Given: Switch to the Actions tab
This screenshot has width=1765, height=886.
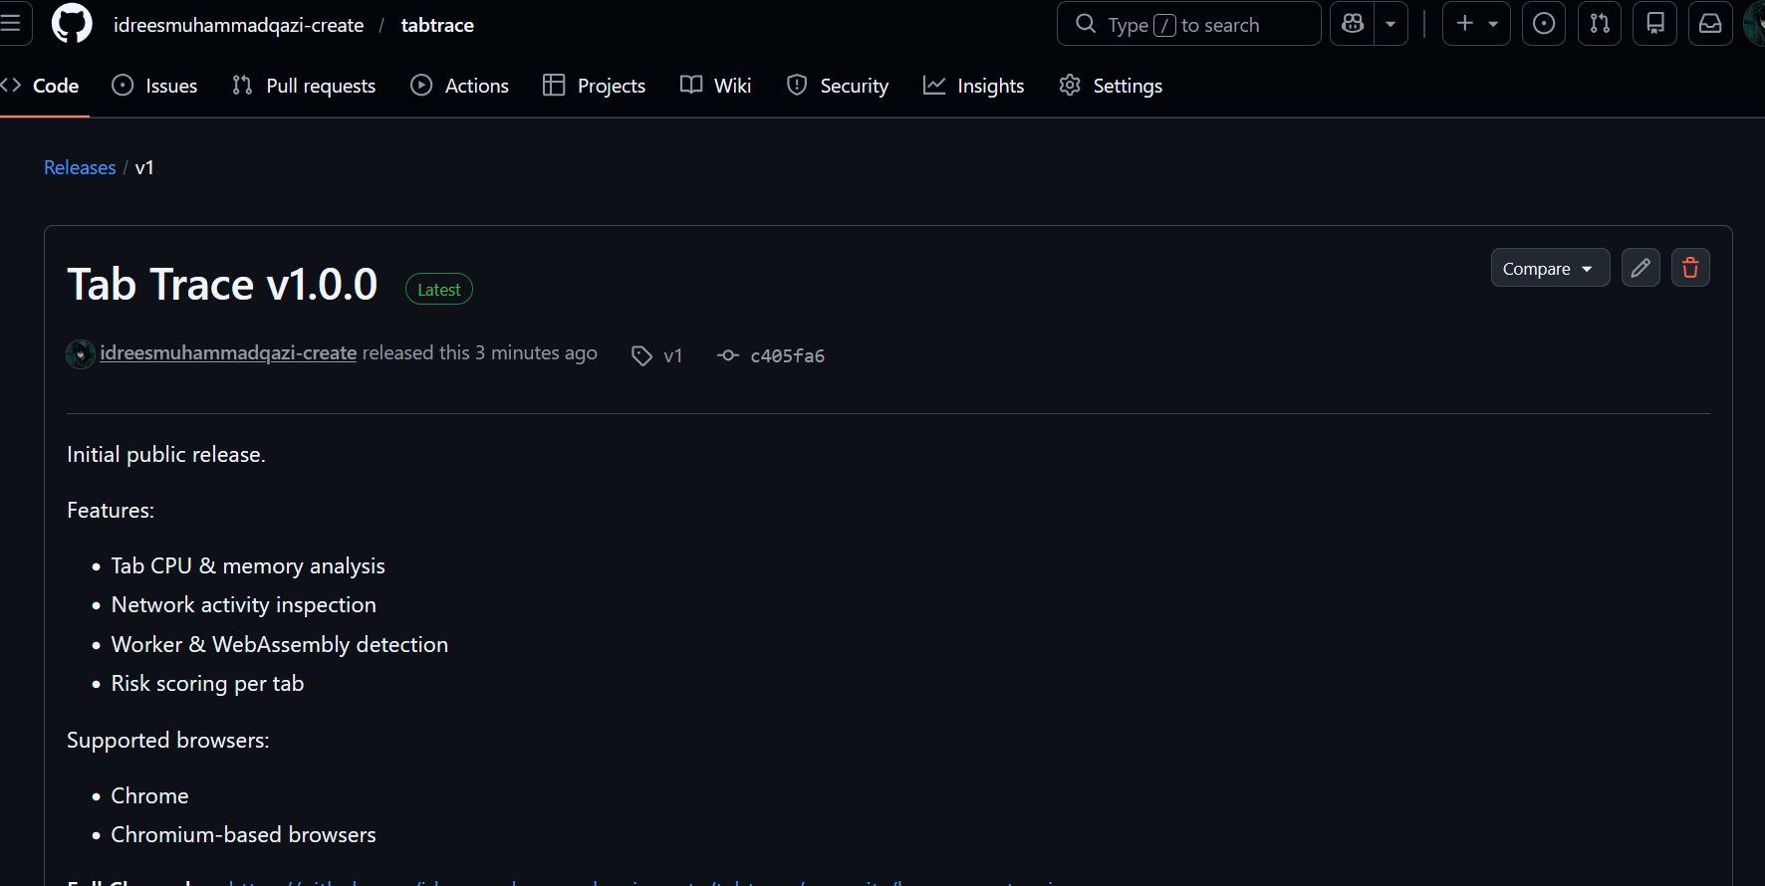Looking at the screenshot, I should pos(460,86).
